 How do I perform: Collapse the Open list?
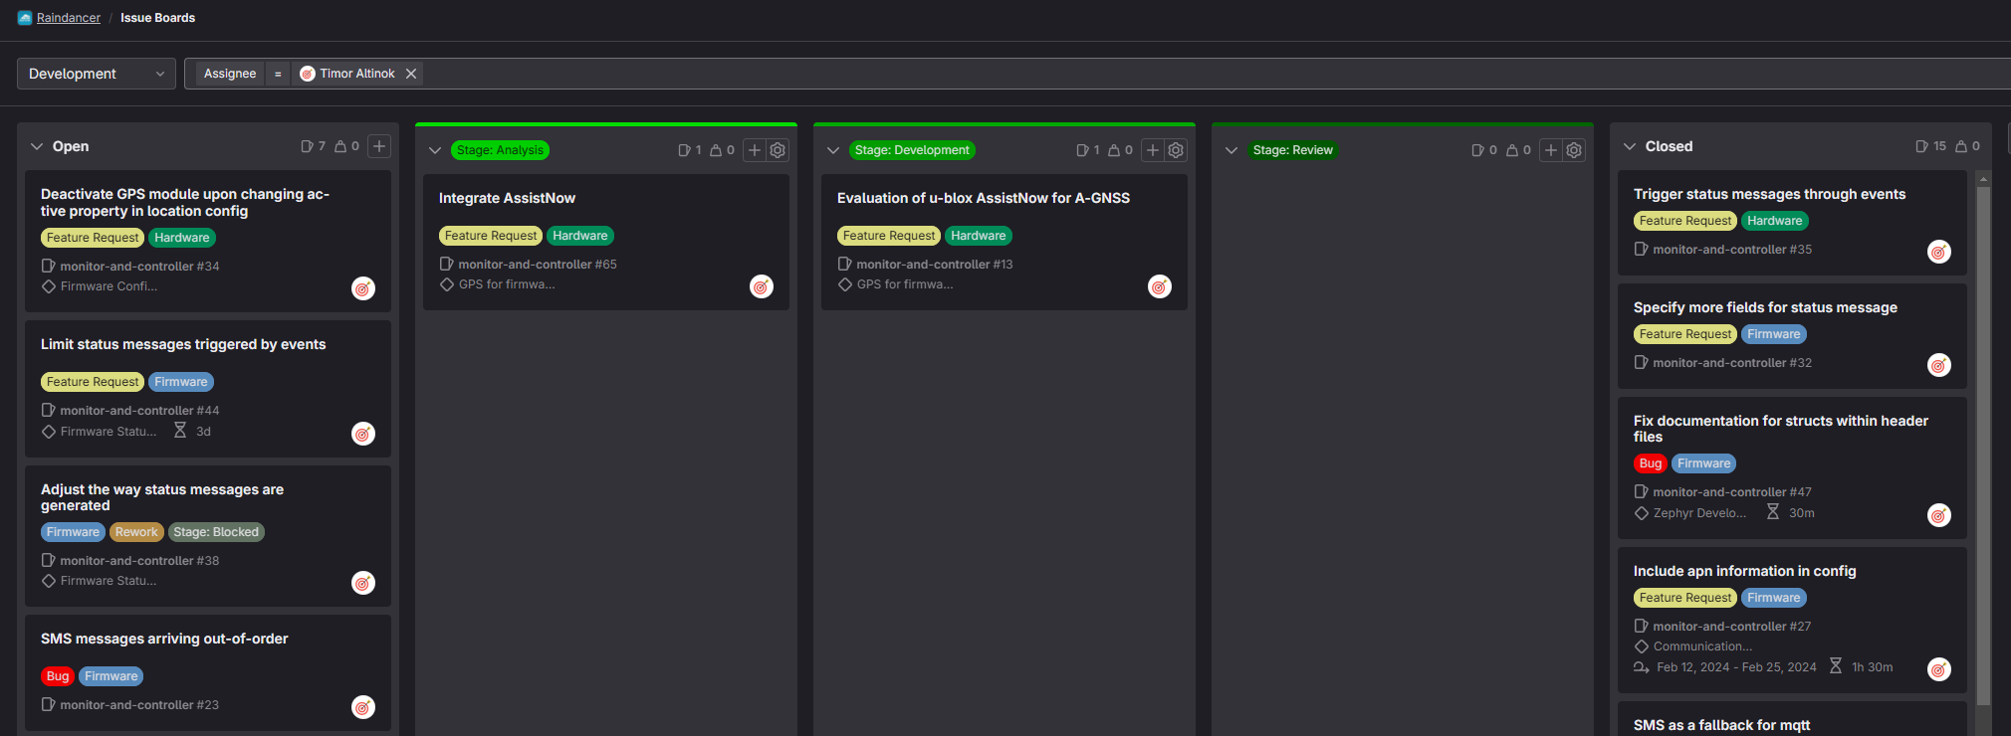click(37, 146)
